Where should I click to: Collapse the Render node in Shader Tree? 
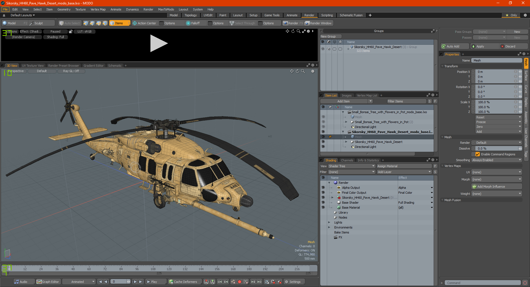[329, 183]
